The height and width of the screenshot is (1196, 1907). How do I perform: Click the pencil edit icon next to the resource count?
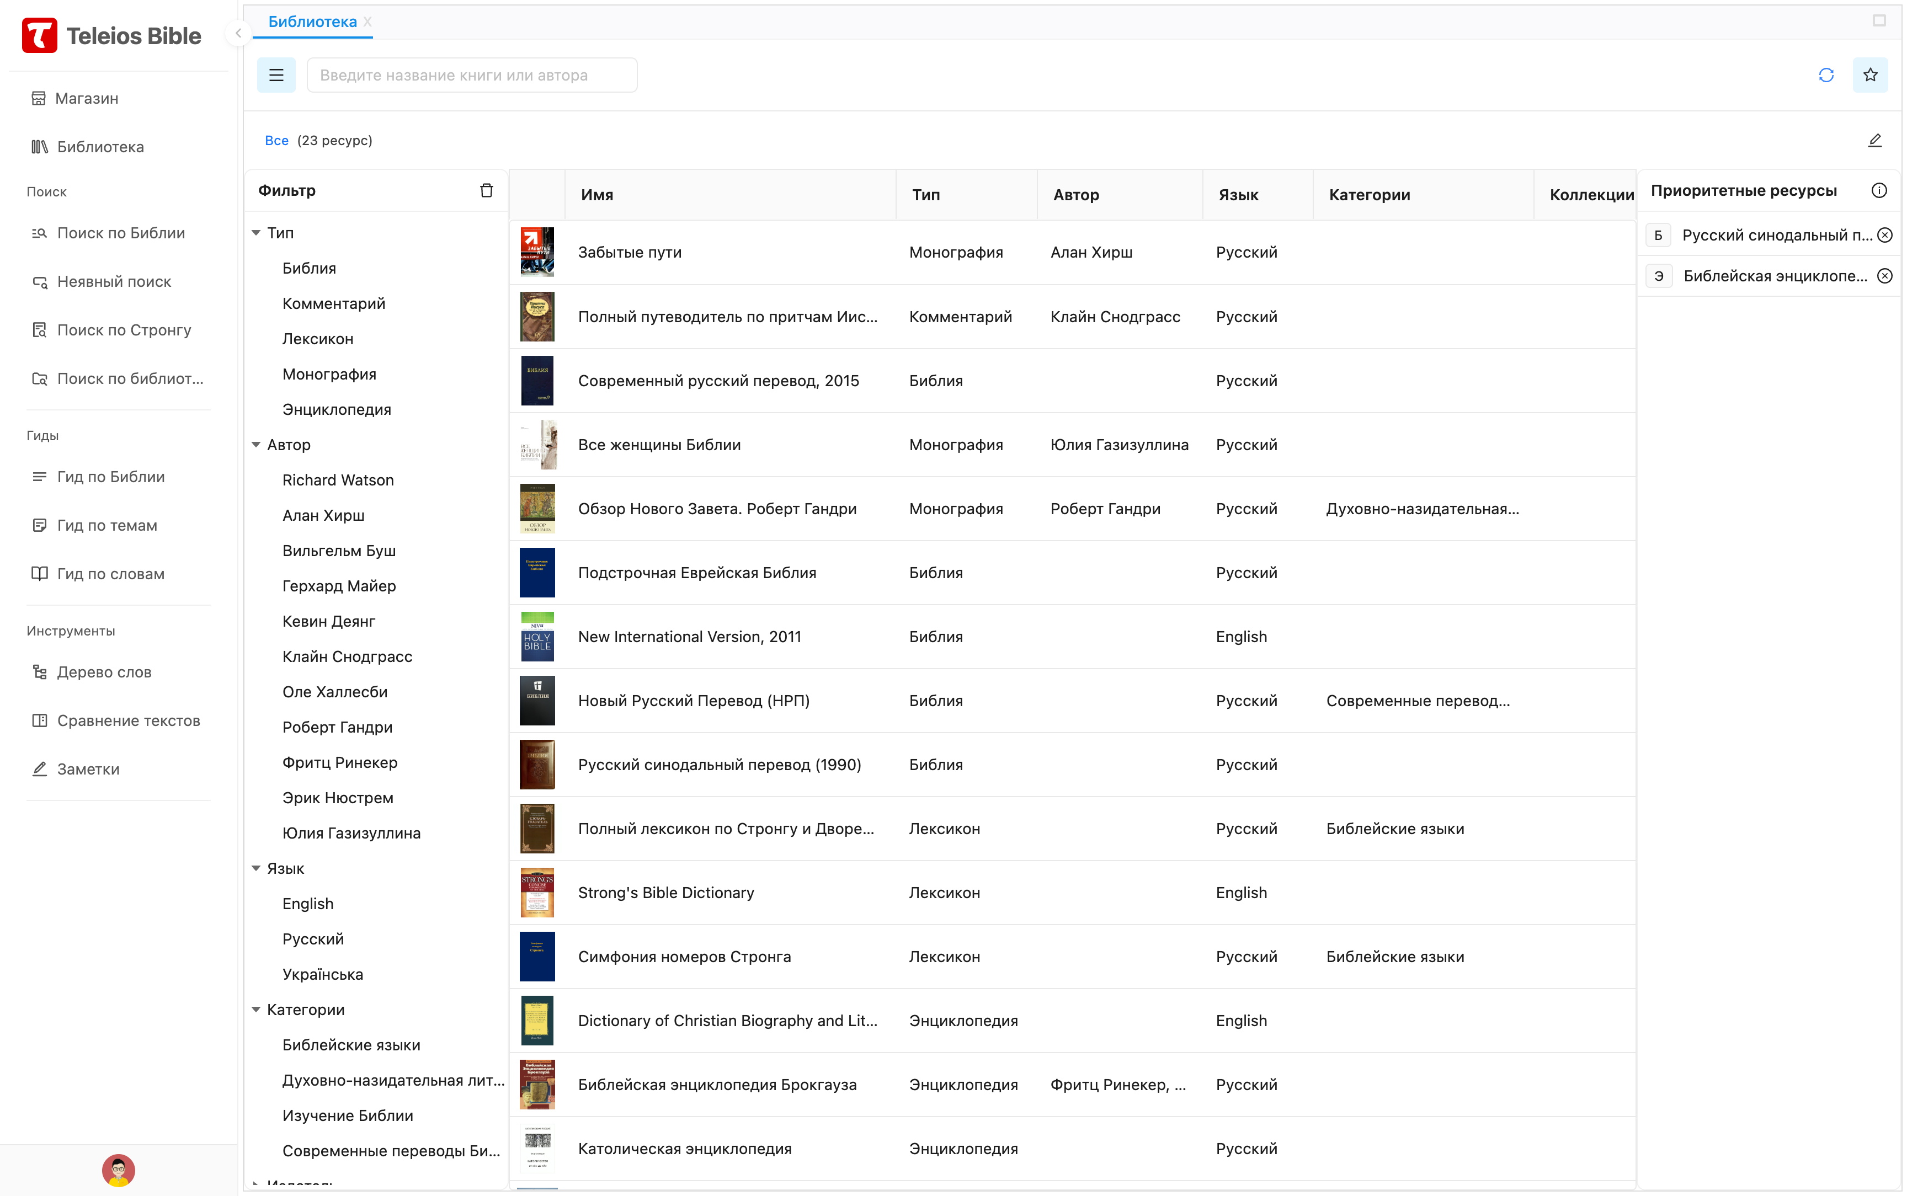1874,140
